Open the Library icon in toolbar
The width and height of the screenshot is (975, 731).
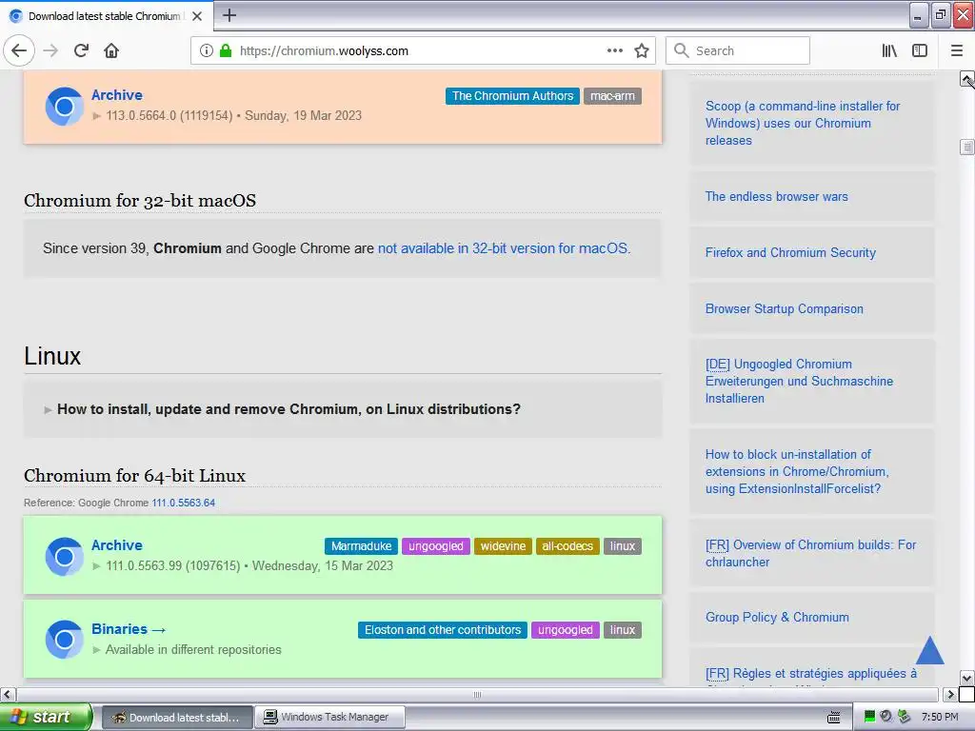pyautogui.click(x=889, y=50)
